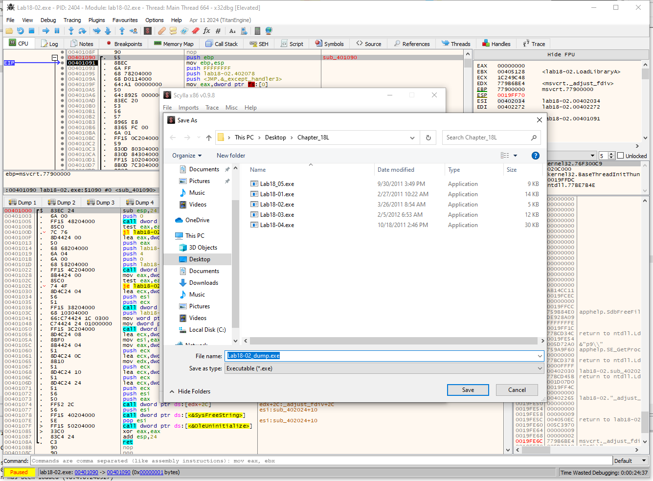Click the hash (#) variables icon
The width and height of the screenshot is (653, 481).
(x=218, y=31)
